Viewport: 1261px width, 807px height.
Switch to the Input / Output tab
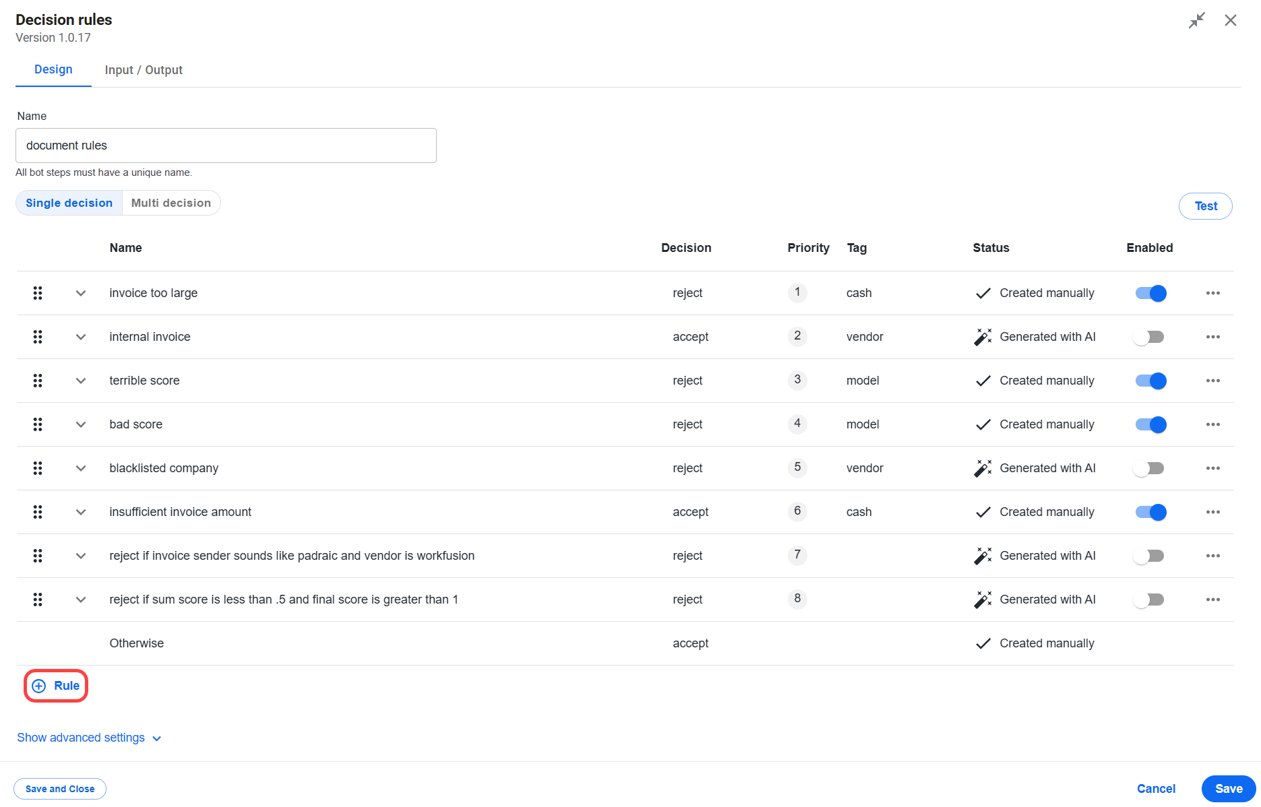pyautogui.click(x=144, y=70)
